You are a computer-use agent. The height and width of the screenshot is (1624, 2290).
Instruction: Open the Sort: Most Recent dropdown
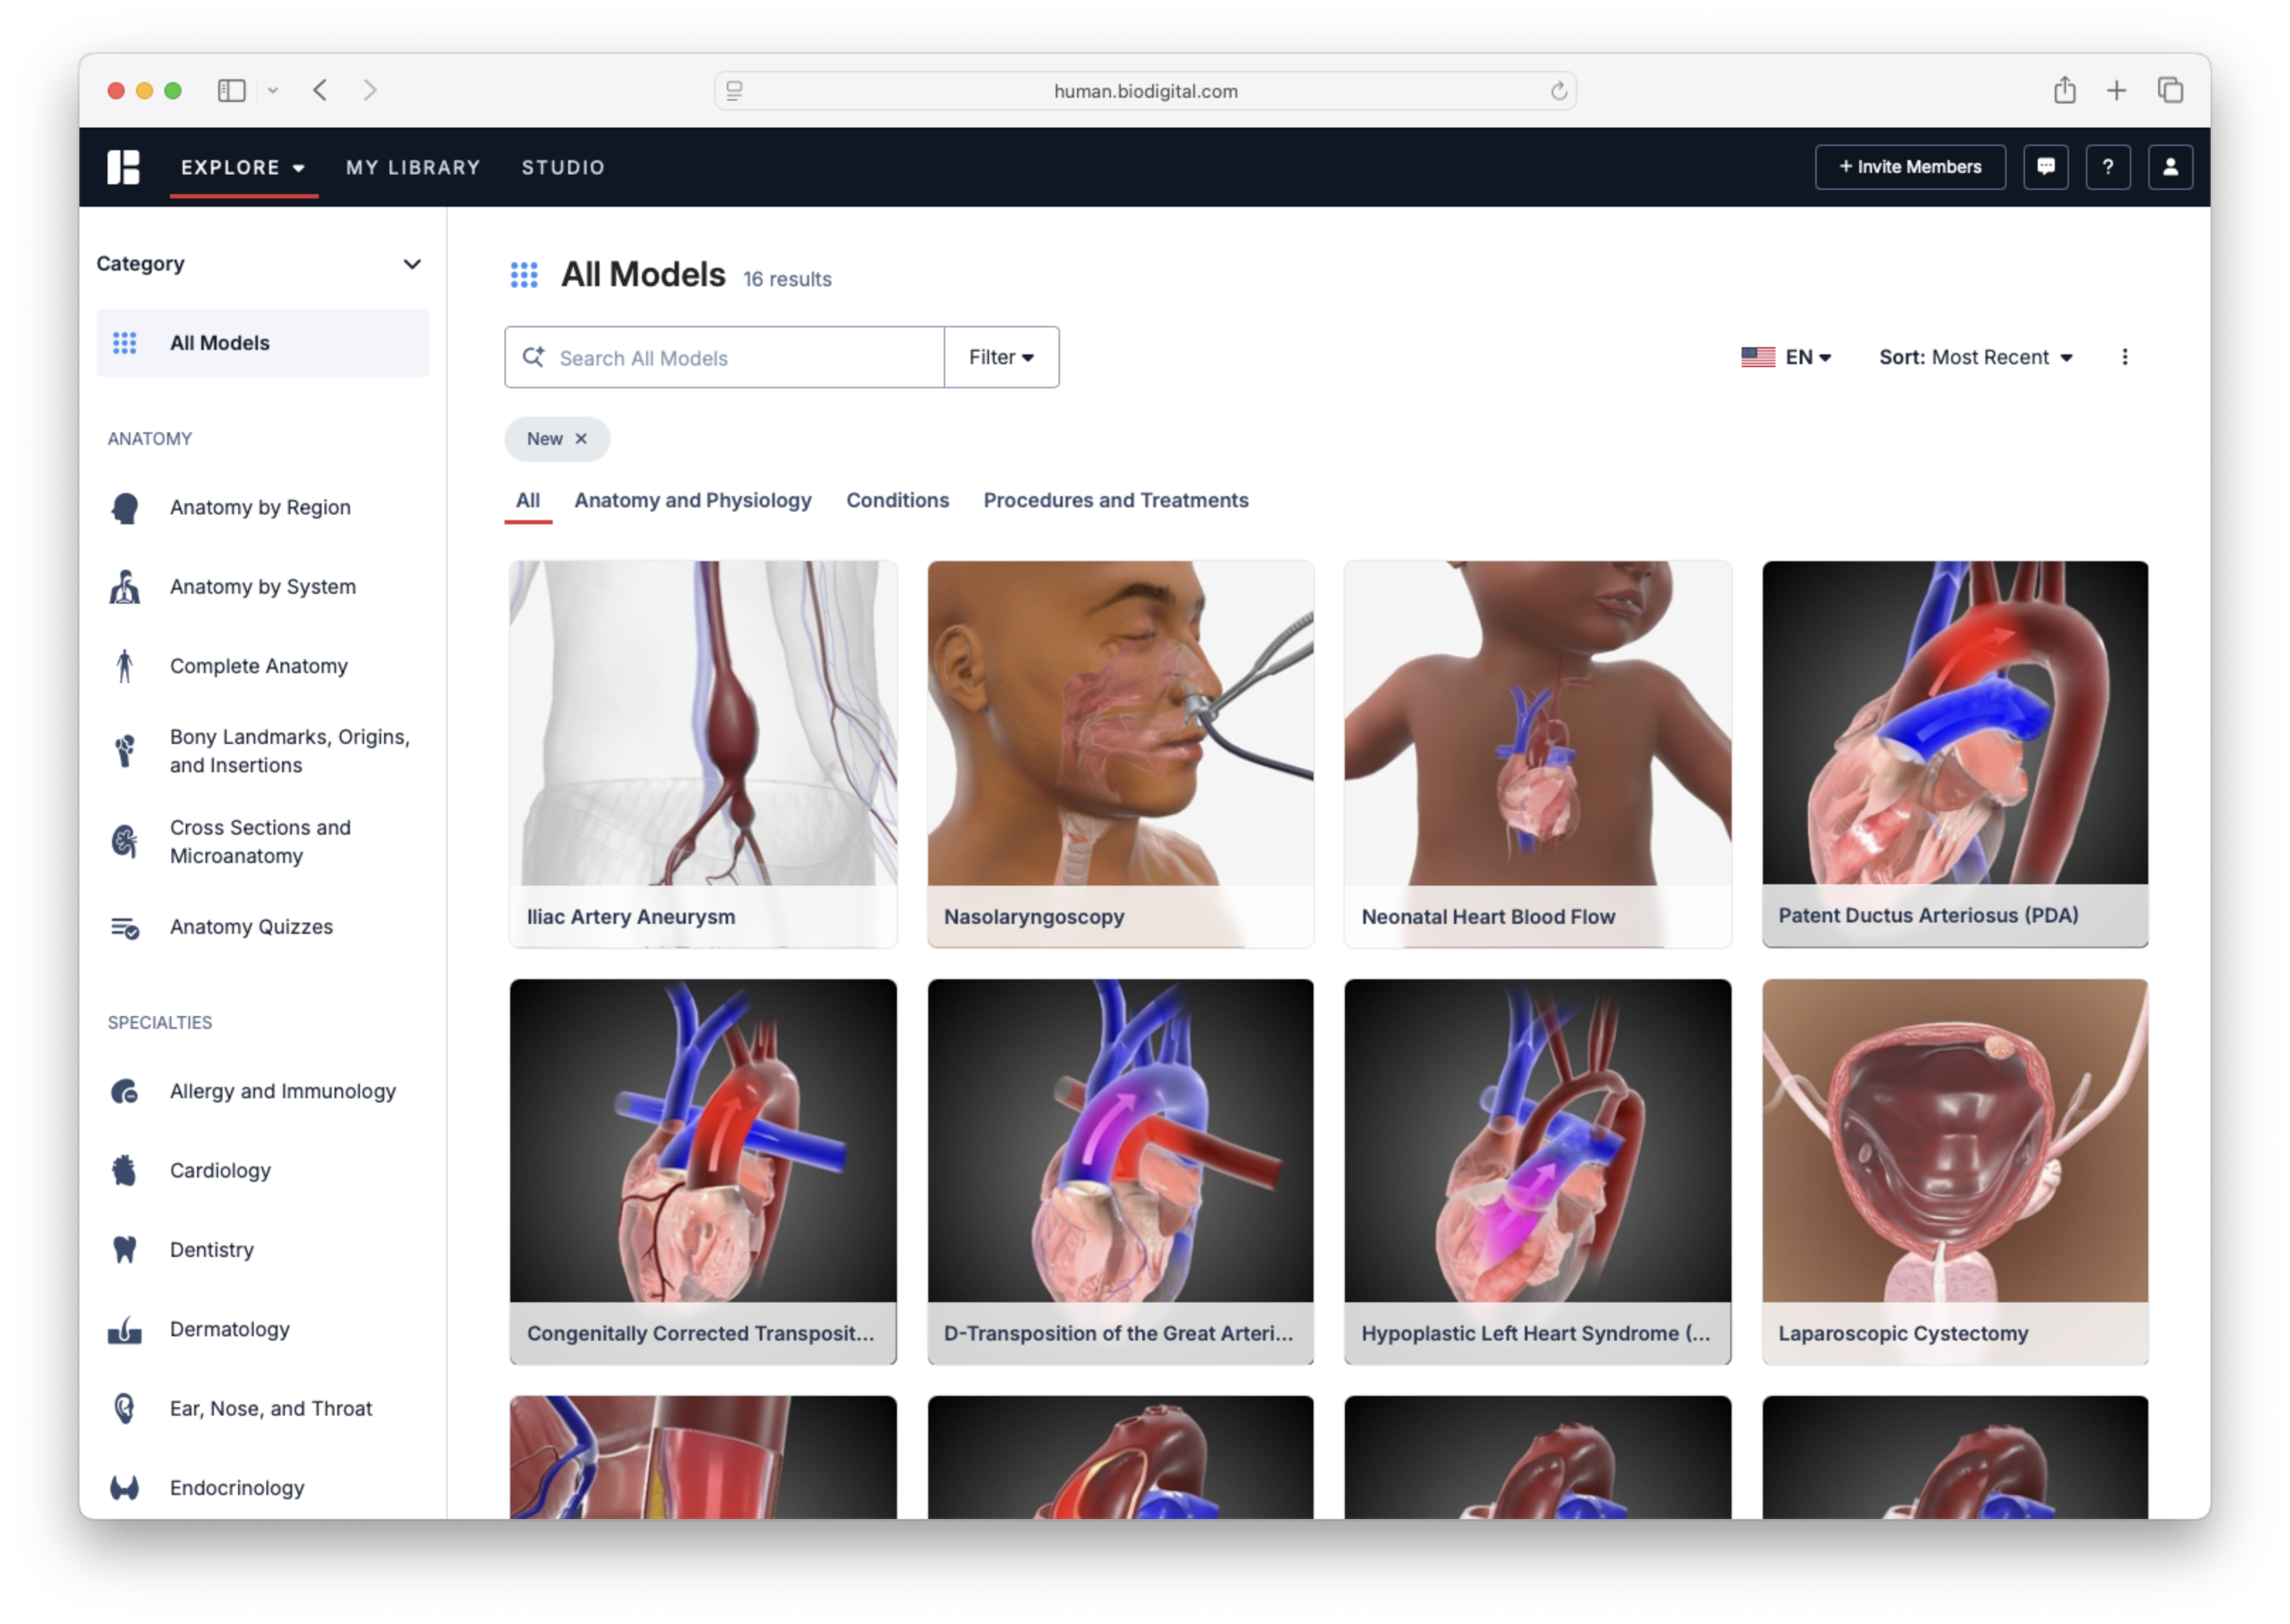1975,357
